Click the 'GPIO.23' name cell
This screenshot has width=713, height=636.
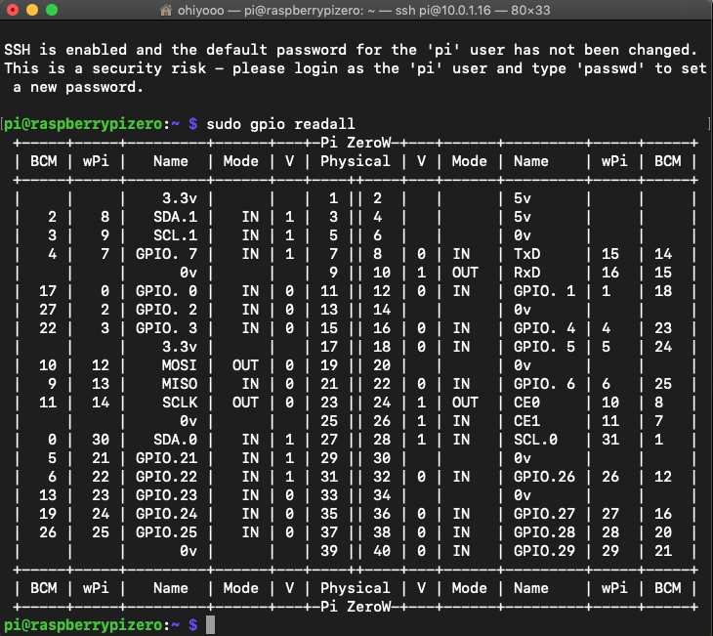click(166, 495)
